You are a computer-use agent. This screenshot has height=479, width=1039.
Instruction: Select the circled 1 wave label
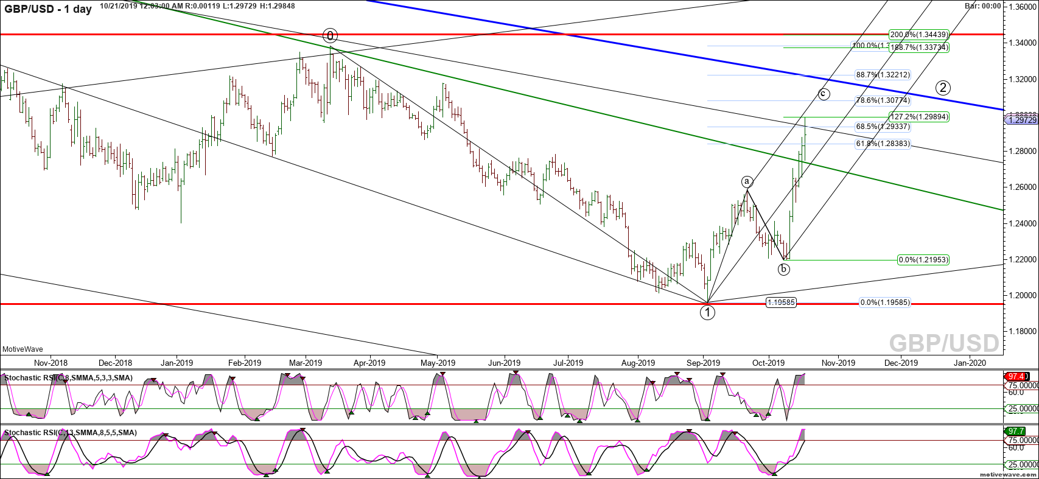click(707, 313)
